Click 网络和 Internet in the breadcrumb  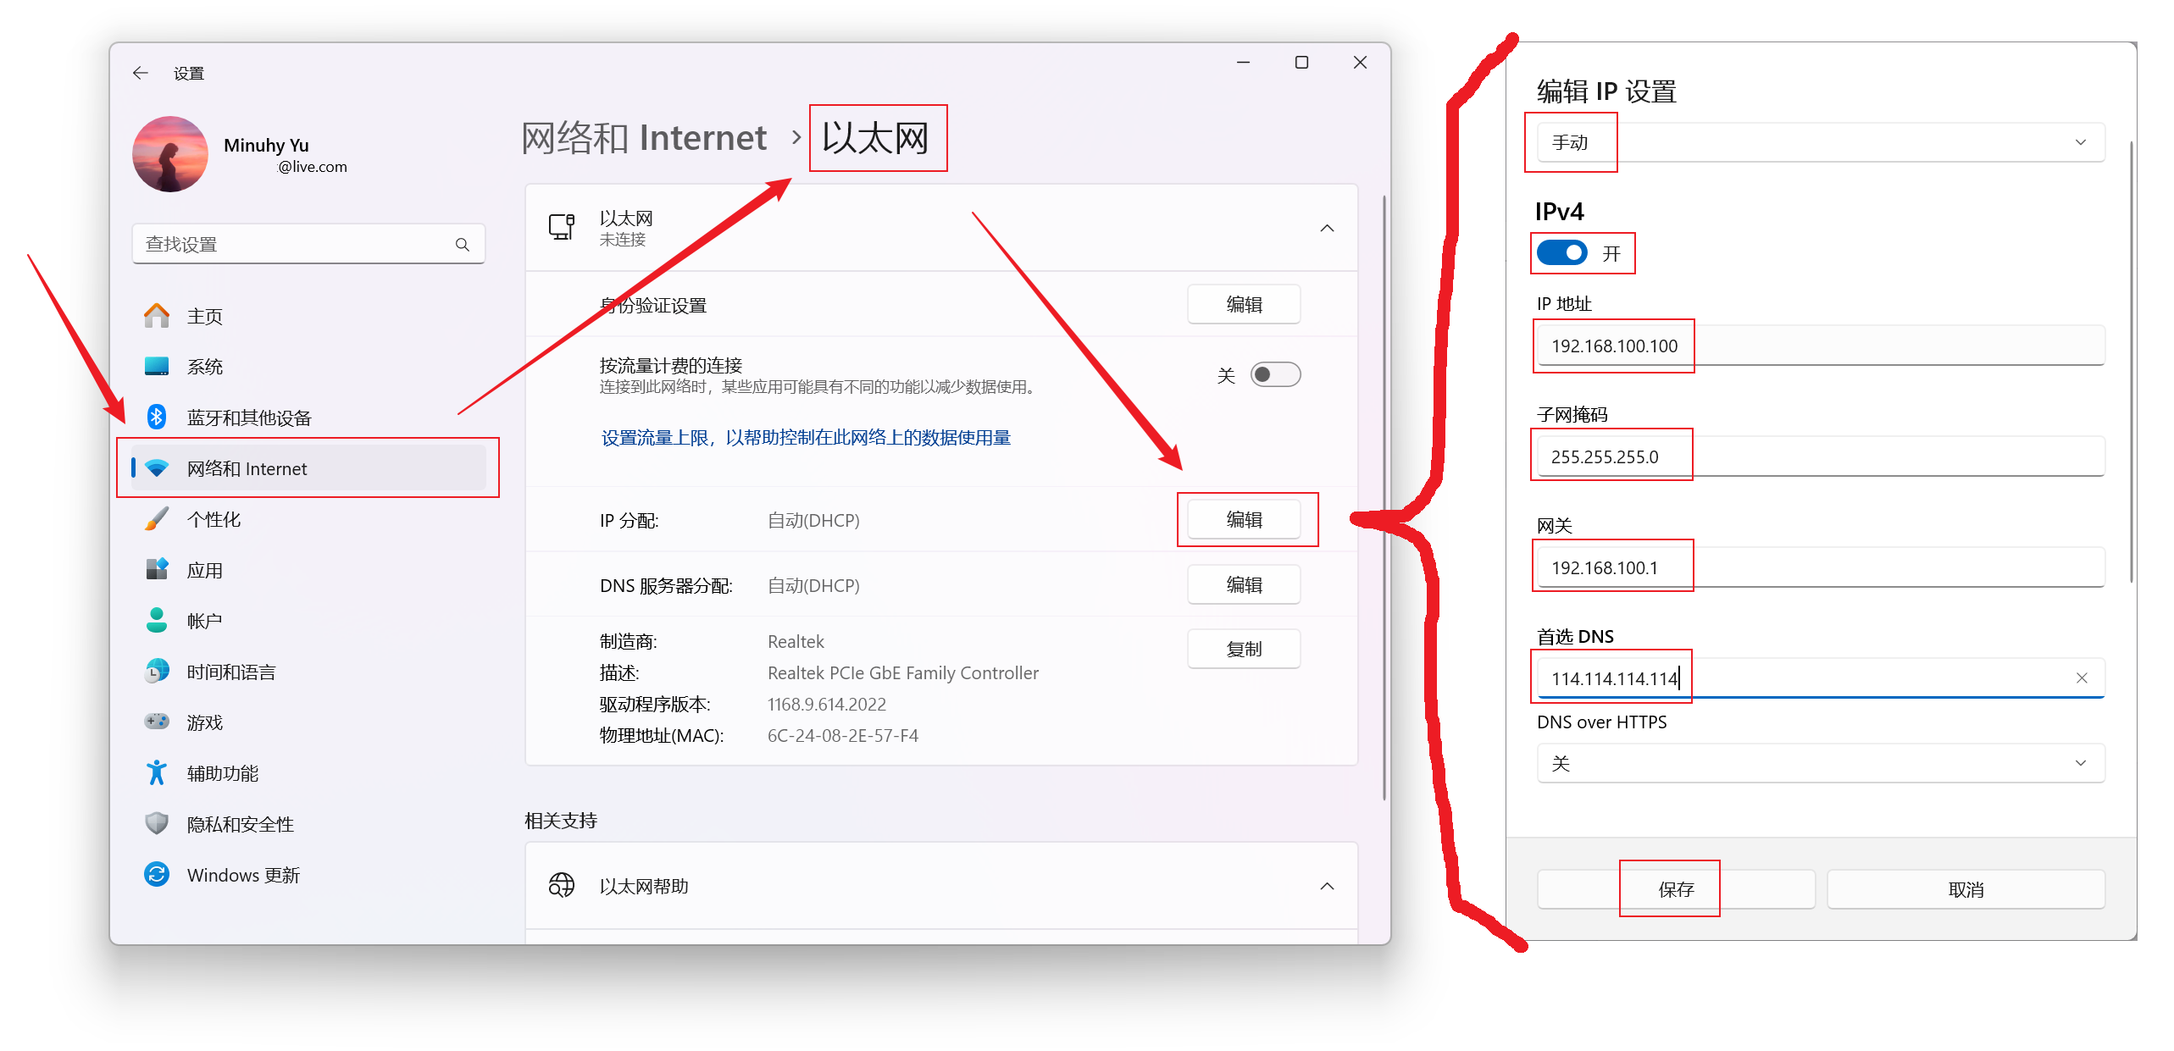tap(645, 137)
